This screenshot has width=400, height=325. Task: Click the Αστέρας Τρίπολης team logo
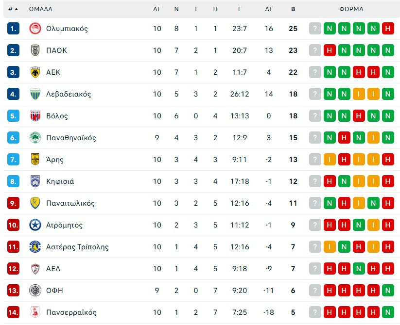click(x=35, y=247)
